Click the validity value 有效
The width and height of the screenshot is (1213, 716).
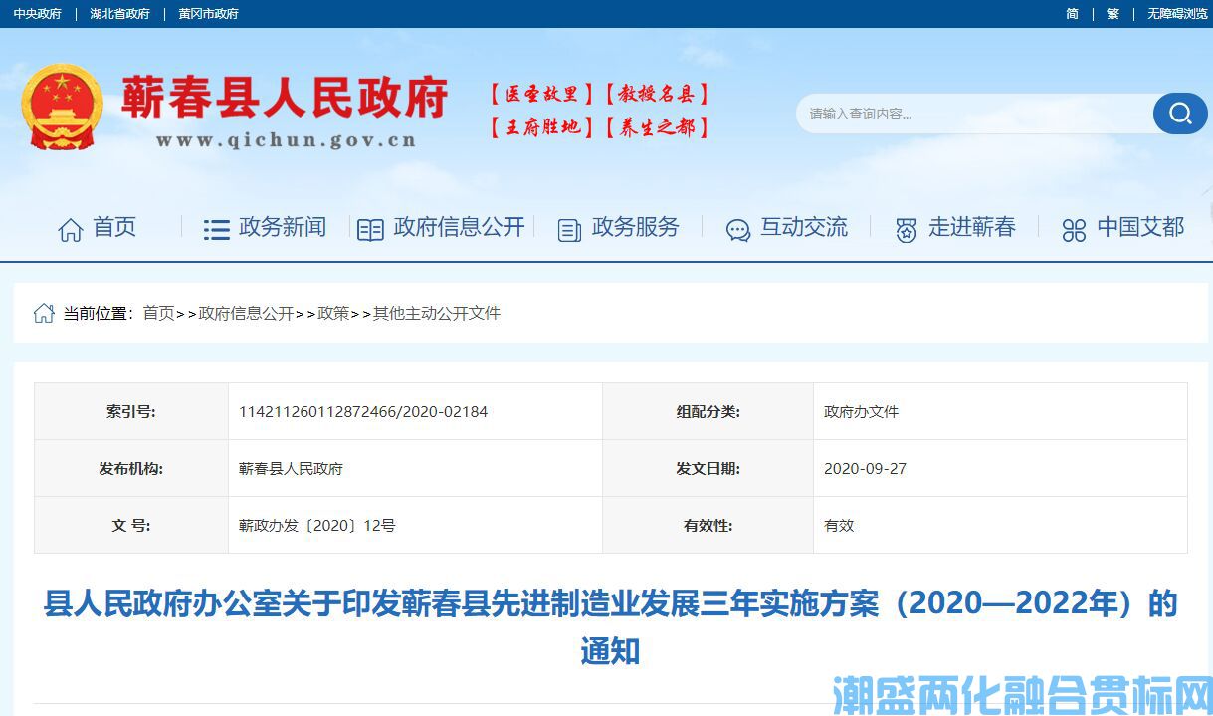coord(839,525)
